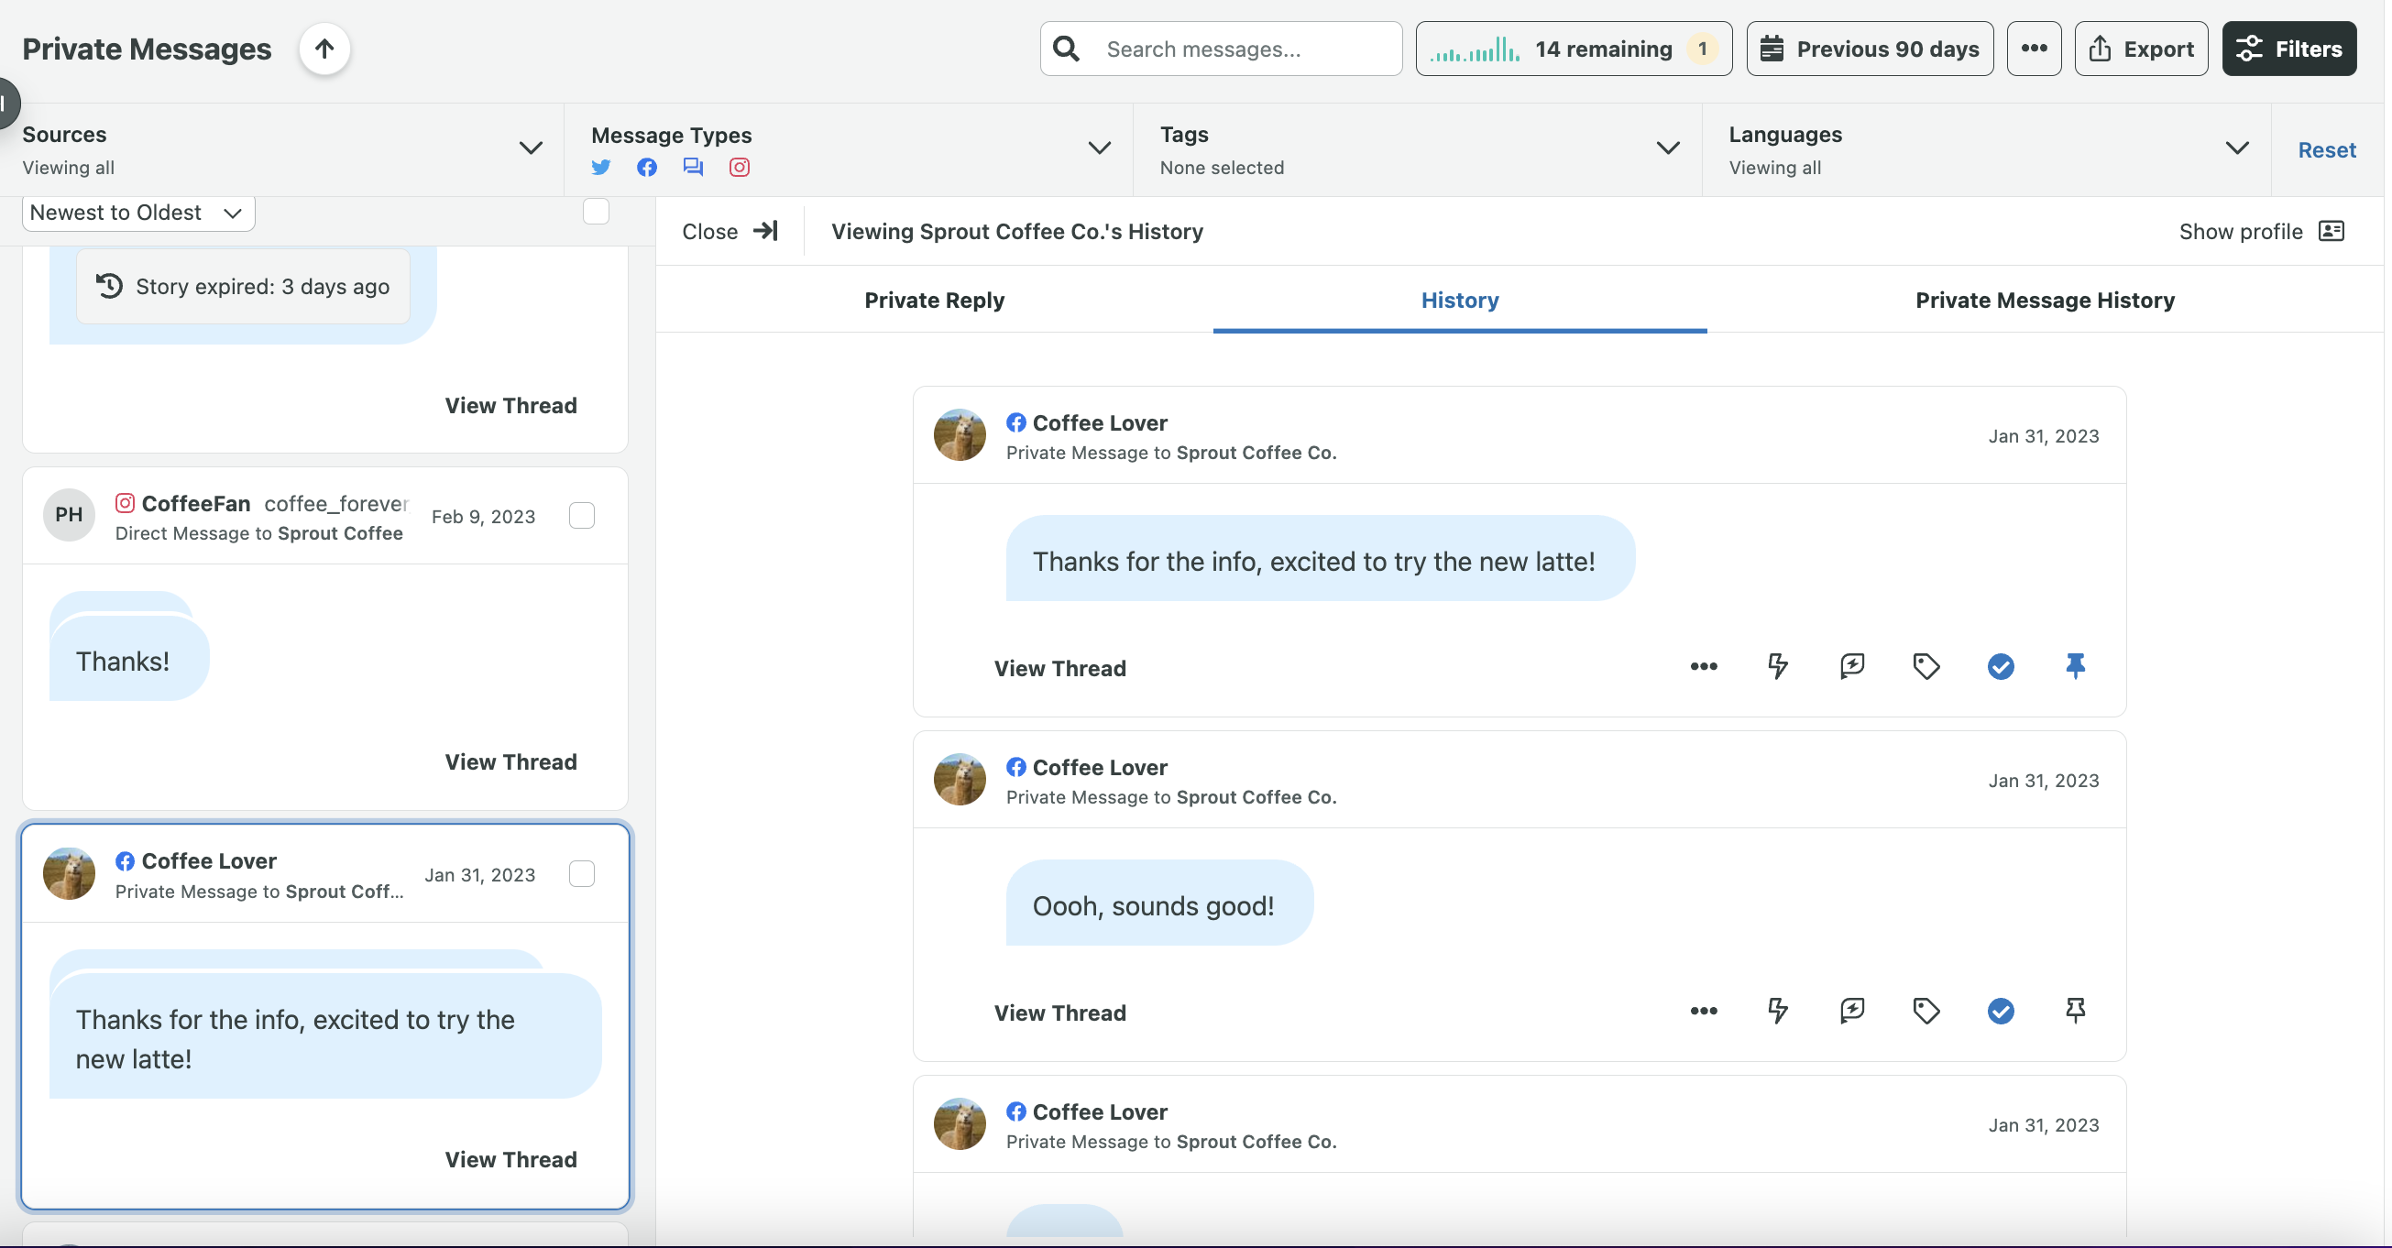Pin the 'Oooh, sounds good!' message
The width and height of the screenshot is (2392, 1248).
[x=2074, y=1011]
